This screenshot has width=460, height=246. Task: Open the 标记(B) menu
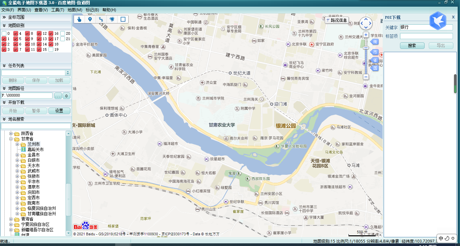pos(92,10)
